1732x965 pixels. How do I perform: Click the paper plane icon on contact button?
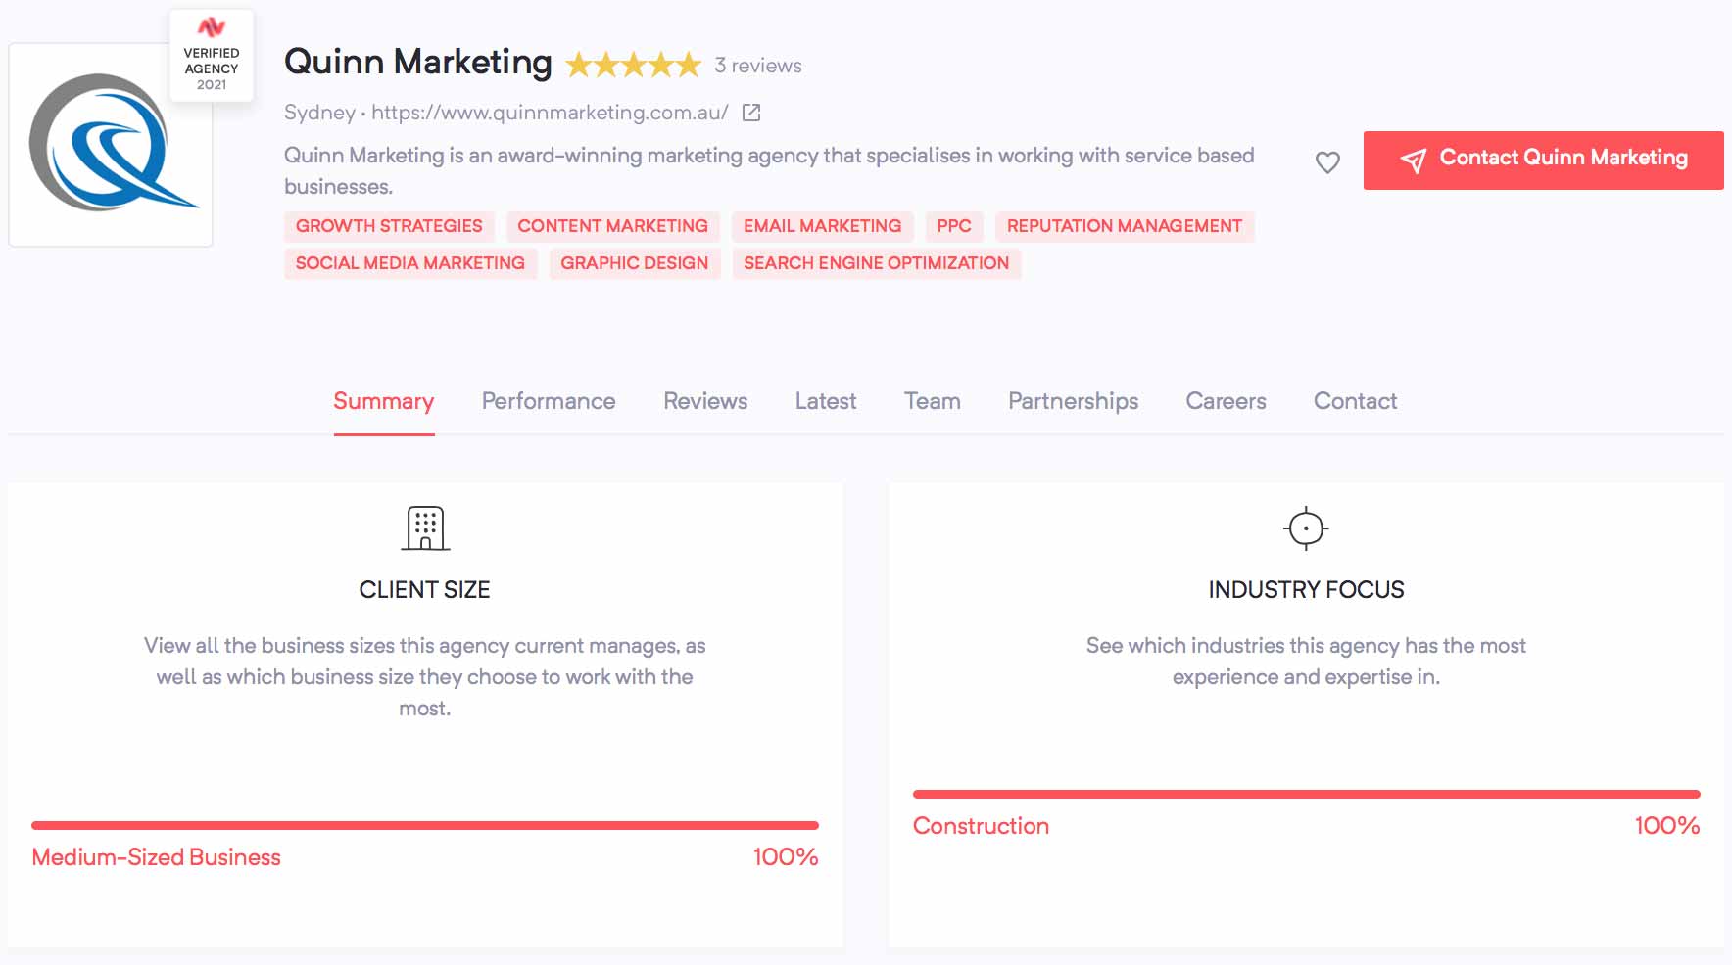pos(1414,161)
